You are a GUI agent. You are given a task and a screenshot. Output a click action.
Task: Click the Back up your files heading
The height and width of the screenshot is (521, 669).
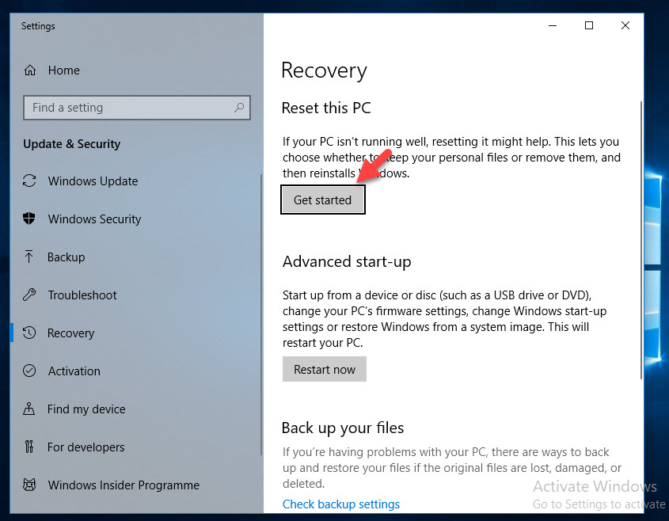pos(343,428)
